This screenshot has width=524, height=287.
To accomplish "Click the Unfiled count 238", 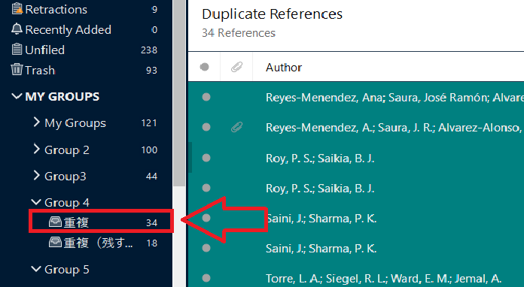I will [x=149, y=50].
